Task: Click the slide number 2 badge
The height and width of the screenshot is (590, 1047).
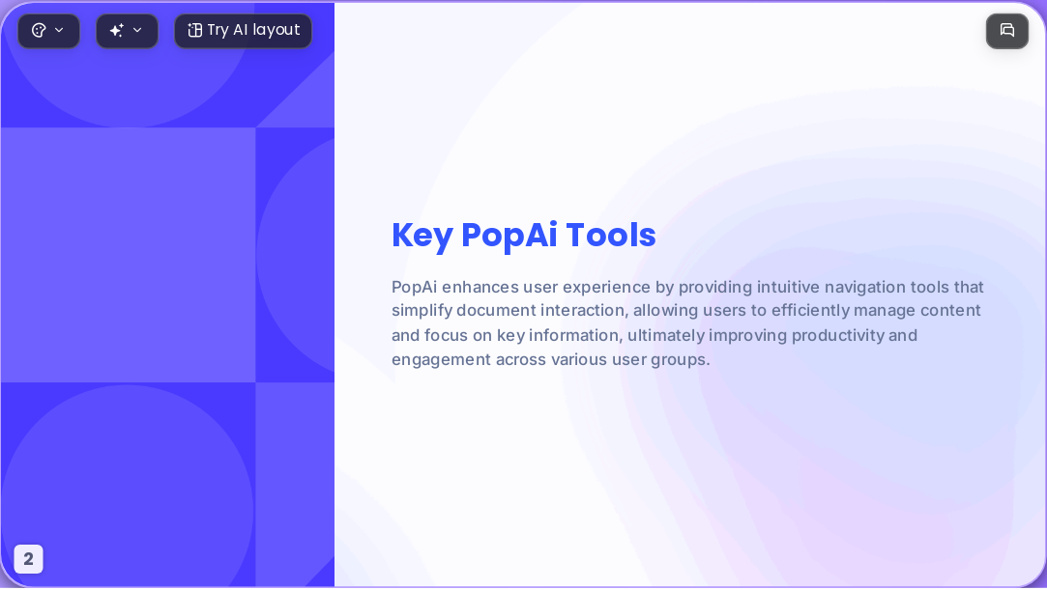Action: pos(29,559)
